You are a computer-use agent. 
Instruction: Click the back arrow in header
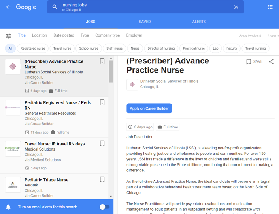click(8, 7)
